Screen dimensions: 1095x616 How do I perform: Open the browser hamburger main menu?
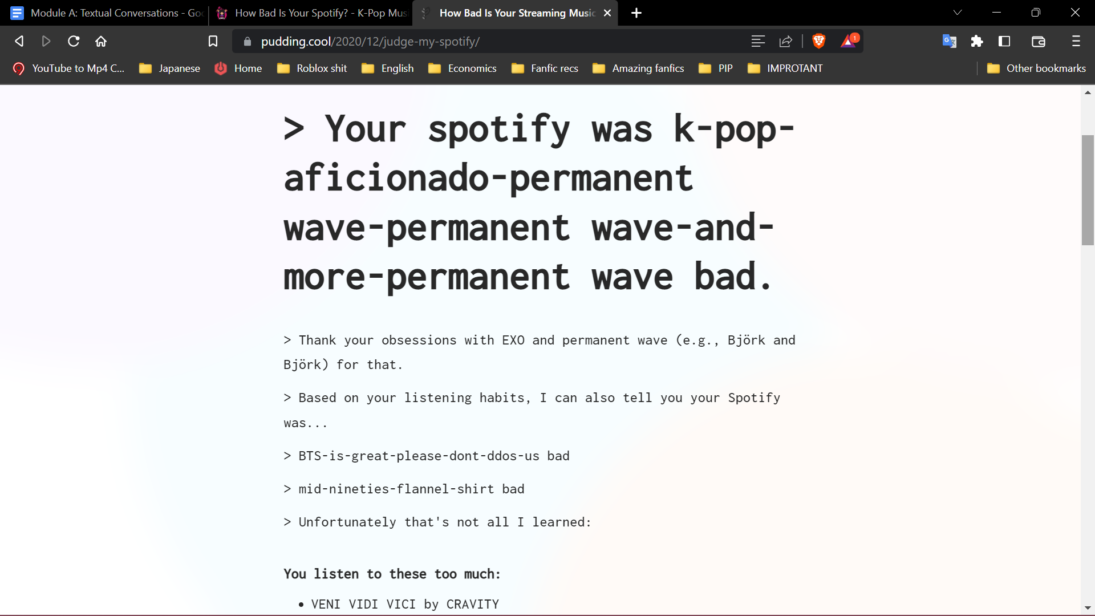click(1076, 41)
